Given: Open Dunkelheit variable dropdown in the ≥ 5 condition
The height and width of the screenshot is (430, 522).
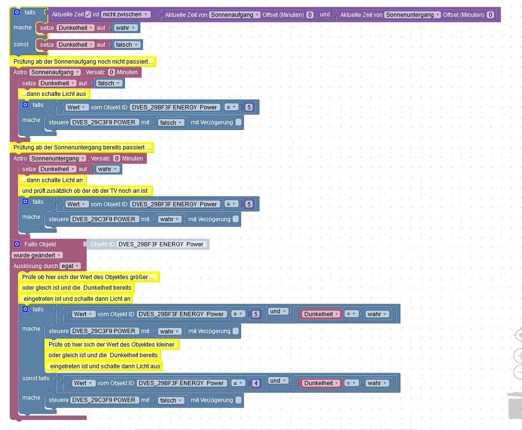Looking at the screenshot, I should tap(321, 314).
